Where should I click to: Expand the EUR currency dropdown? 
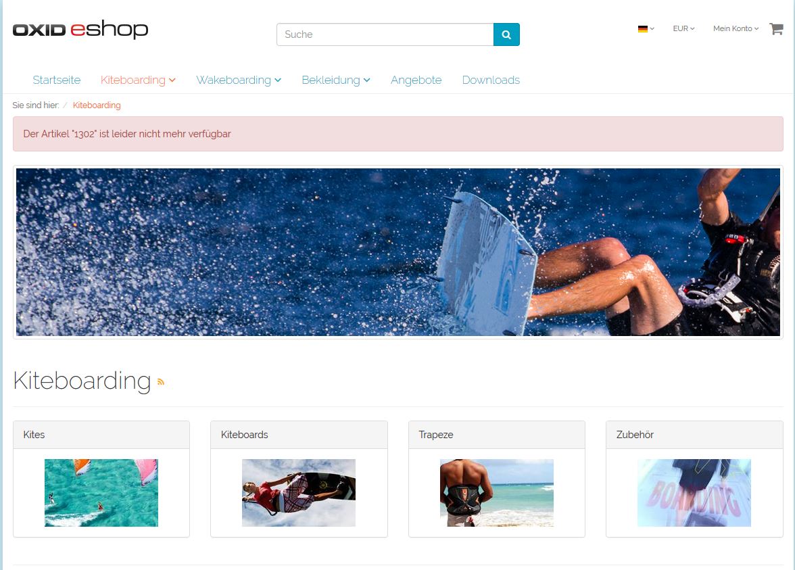[683, 29]
